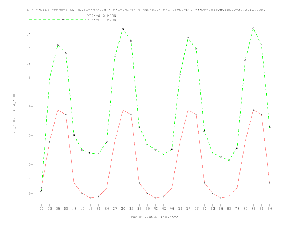Viewport: 294px width, 227px height.
Task: Click the x-axis tick label 06
Action: pos(58,208)
